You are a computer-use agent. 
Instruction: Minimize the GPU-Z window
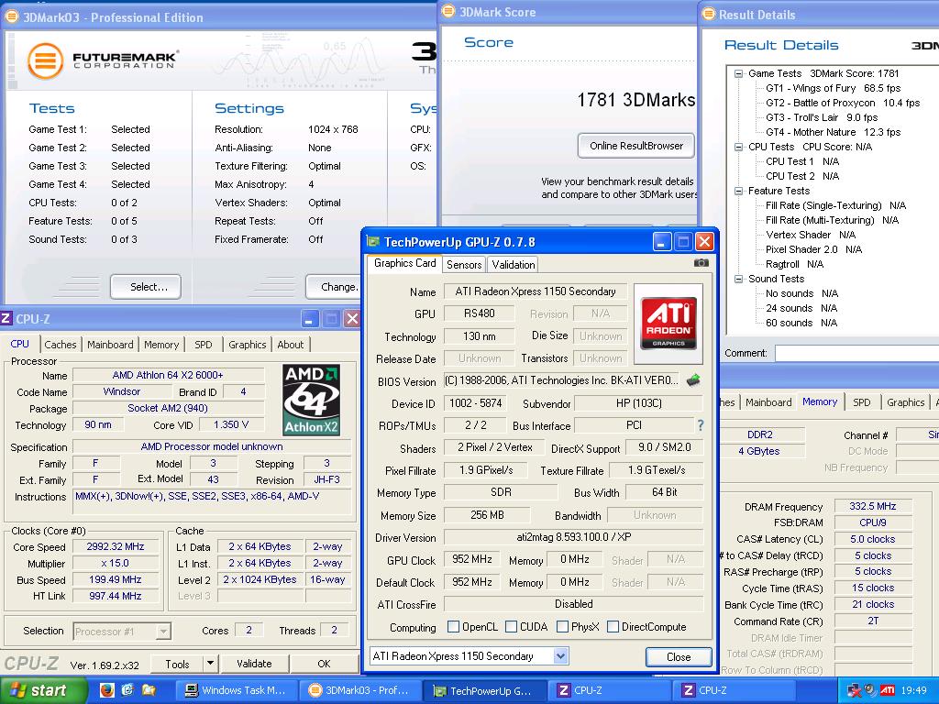coord(661,242)
